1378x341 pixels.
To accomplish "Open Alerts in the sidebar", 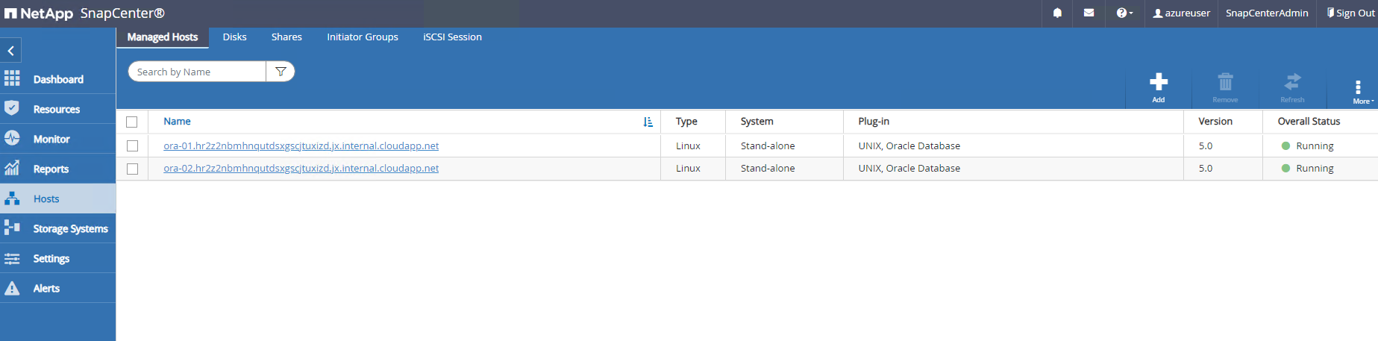I will (46, 288).
